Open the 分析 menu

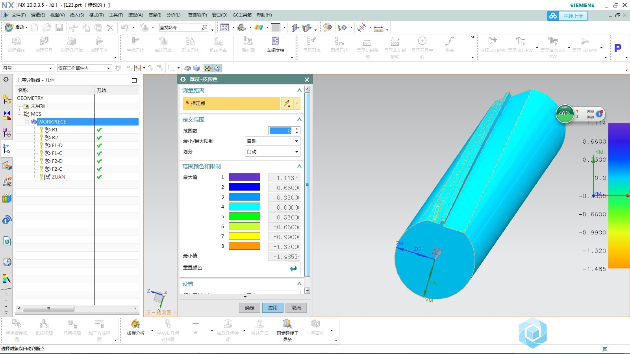click(173, 15)
